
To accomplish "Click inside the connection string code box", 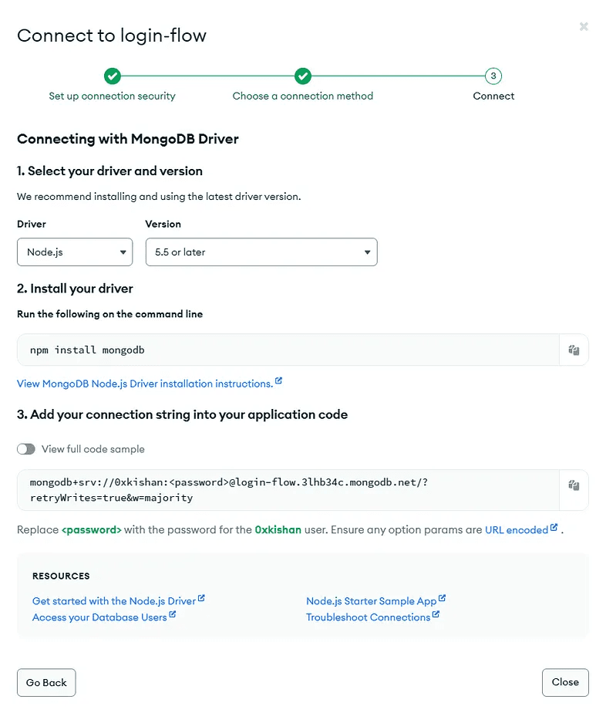I will coord(288,490).
